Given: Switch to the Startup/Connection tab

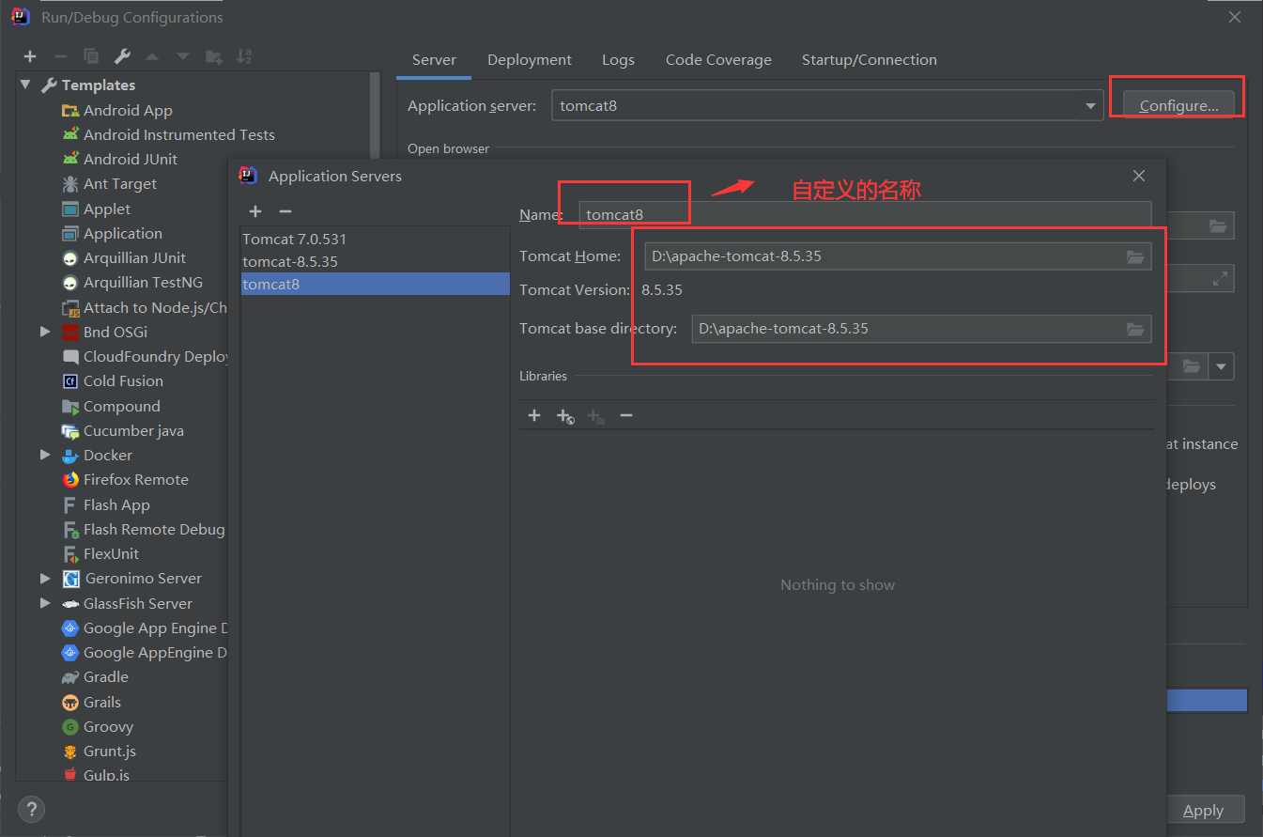Looking at the screenshot, I should click(x=870, y=59).
